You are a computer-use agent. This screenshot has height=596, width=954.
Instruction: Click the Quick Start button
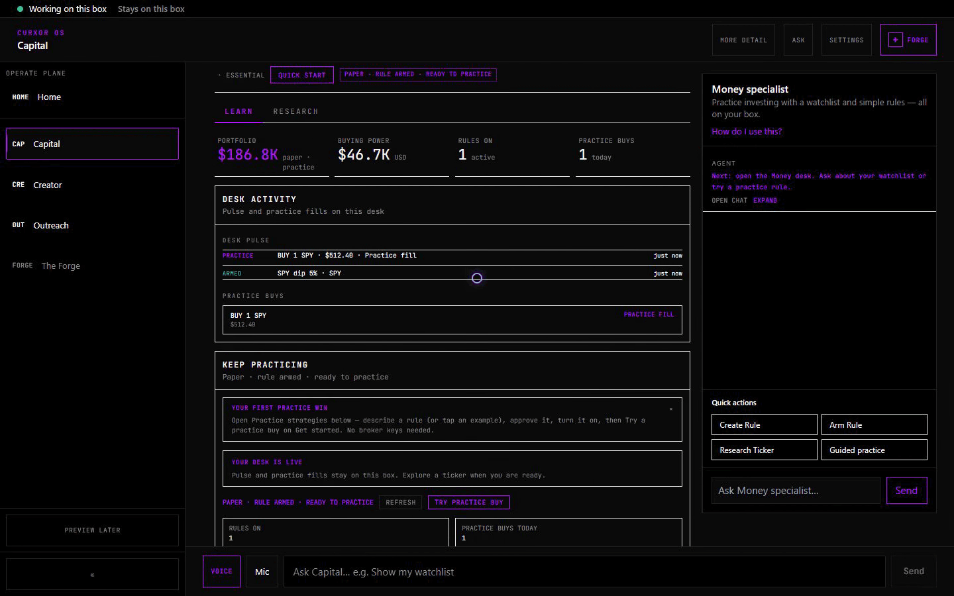tap(301, 75)
